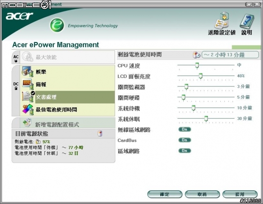Select the 文書處理 power profile
Viewport: 263px width, 204px height.
67,97
